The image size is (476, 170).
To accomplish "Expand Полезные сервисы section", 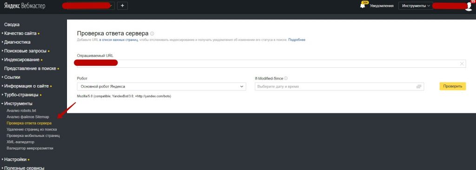I will pos(23,168).
